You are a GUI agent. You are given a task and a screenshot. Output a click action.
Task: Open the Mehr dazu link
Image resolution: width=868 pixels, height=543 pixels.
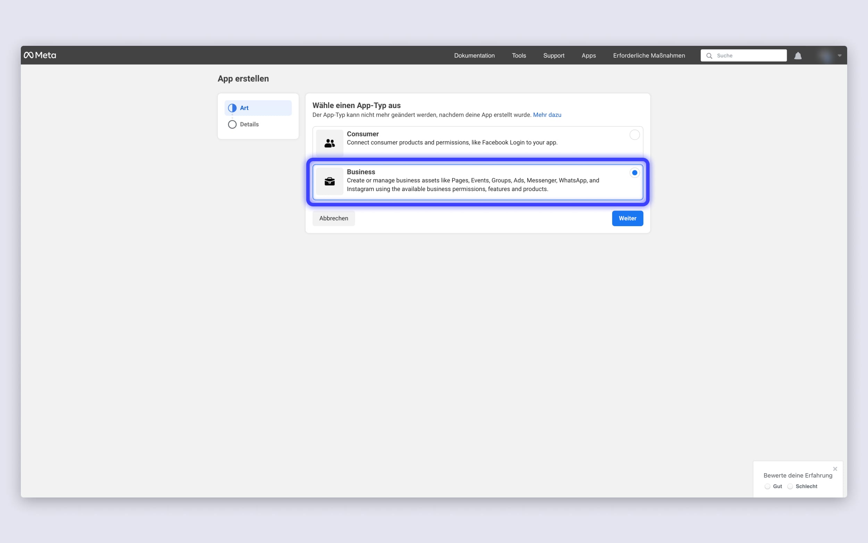click(547, 115)
